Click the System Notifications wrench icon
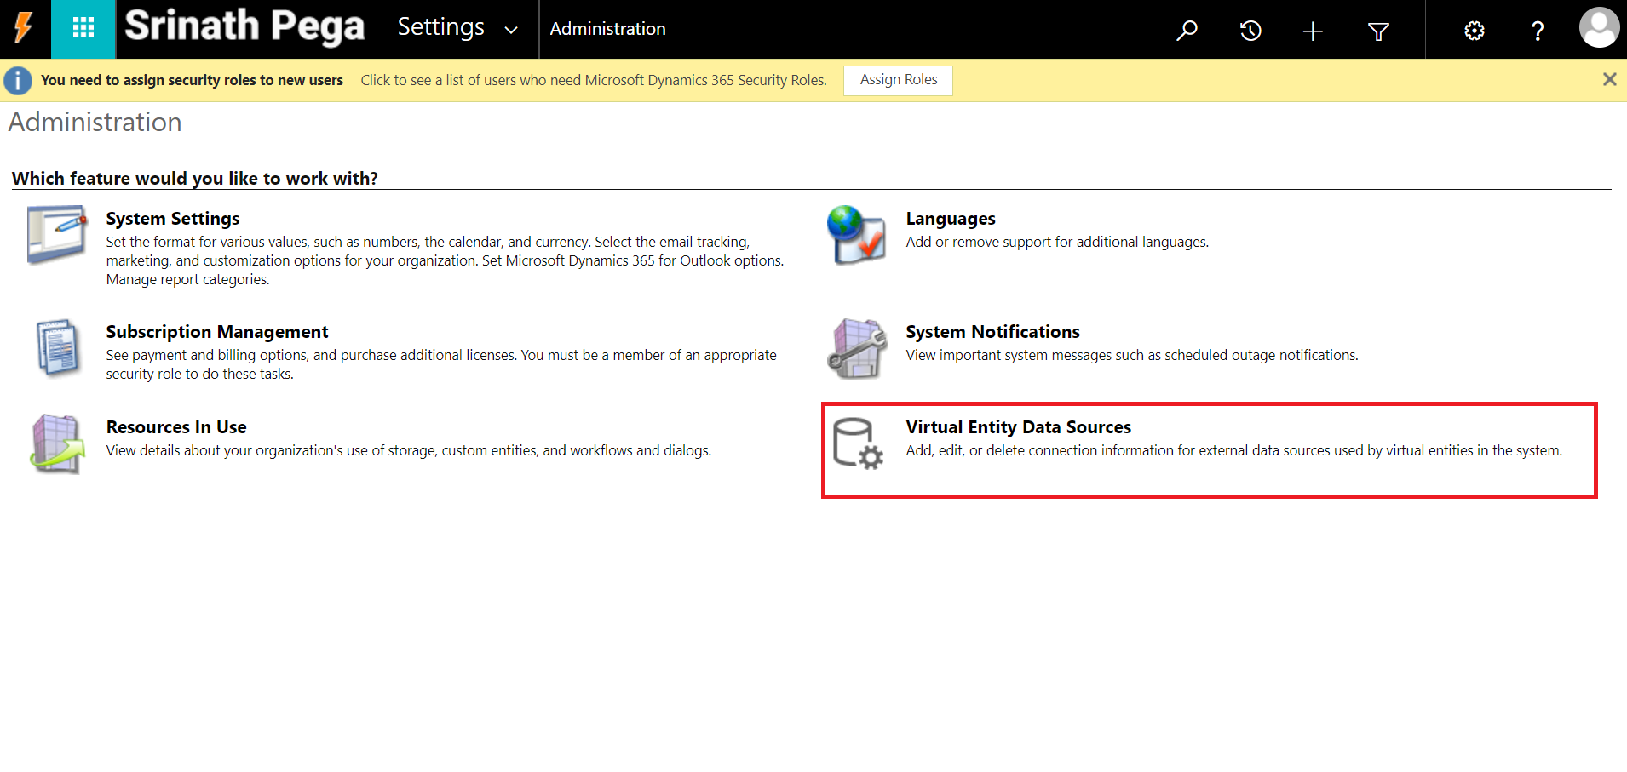 [857, 348]
